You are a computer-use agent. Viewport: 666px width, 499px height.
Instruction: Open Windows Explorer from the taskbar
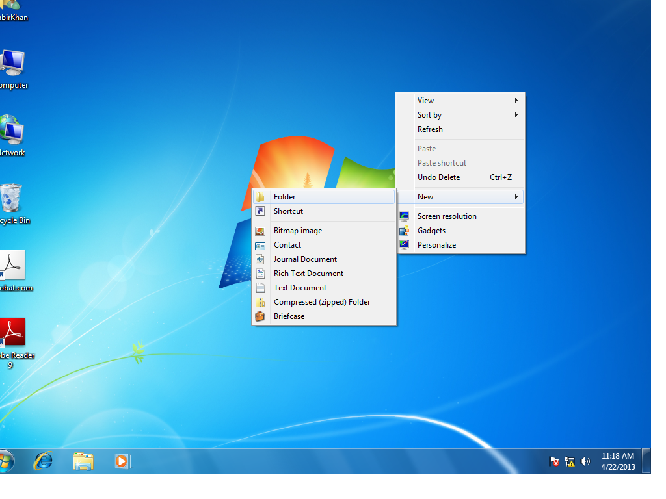point(83,461)
